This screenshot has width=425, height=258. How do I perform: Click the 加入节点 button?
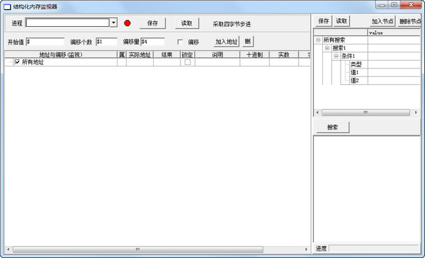click(382, 21)
